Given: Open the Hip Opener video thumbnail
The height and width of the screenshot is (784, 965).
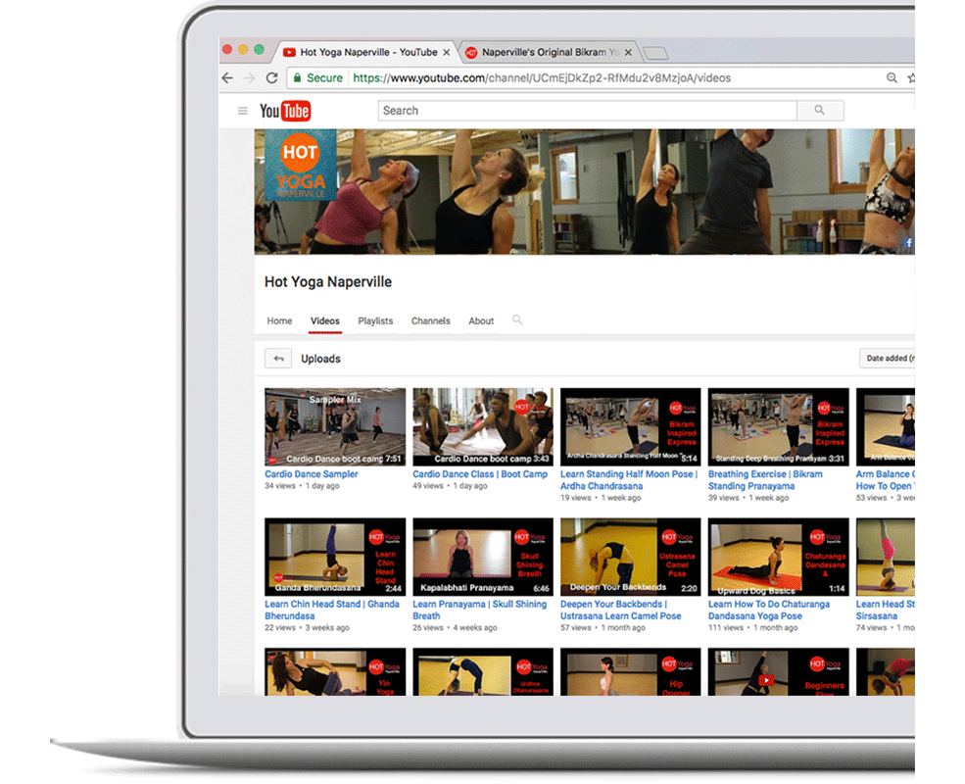Looking at the screenshot, I should [x=631, y=671].
